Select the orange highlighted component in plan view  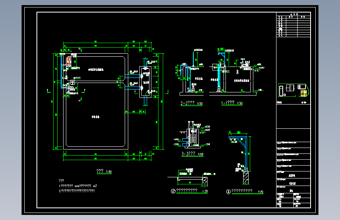(x=69, y=61)
